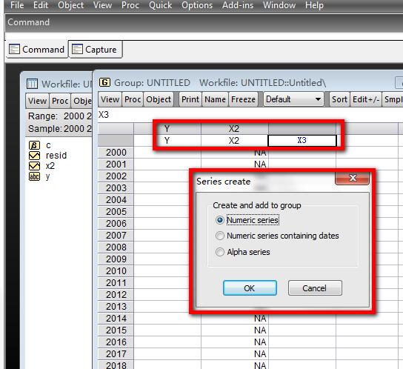Click the Command tab icon
This screenshot has width=403, height=369.
[14, 49]
